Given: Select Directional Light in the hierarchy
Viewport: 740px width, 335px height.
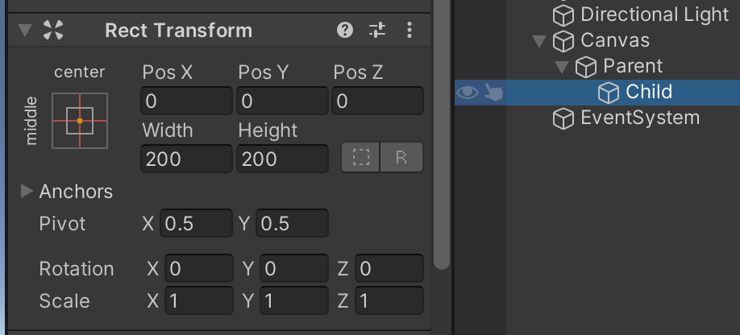Looking at the screenshot, I should [653, 14].
